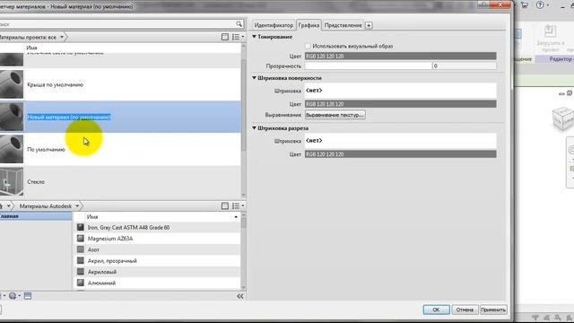Click the surface pattern <нет> field
The width and height of the screenshot is (574, 323).
click(401, 91)
